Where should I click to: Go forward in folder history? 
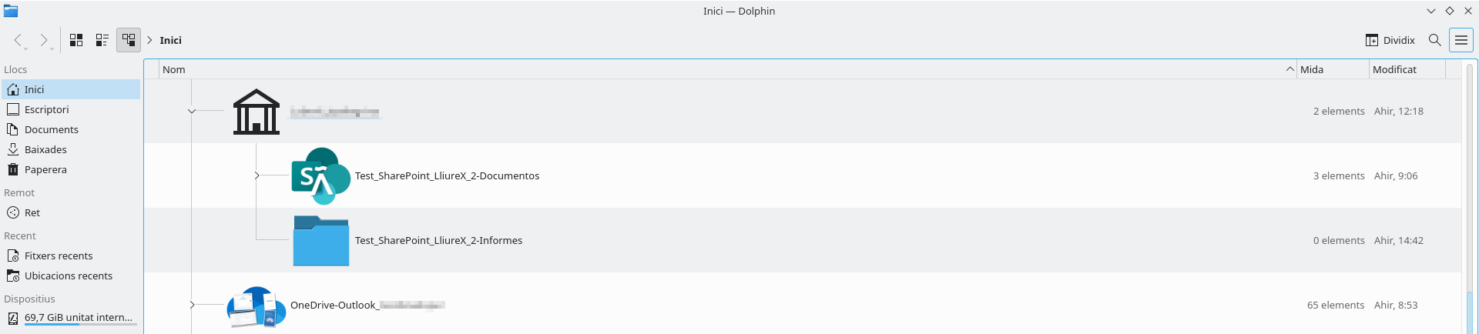click(x=44, y=40)
